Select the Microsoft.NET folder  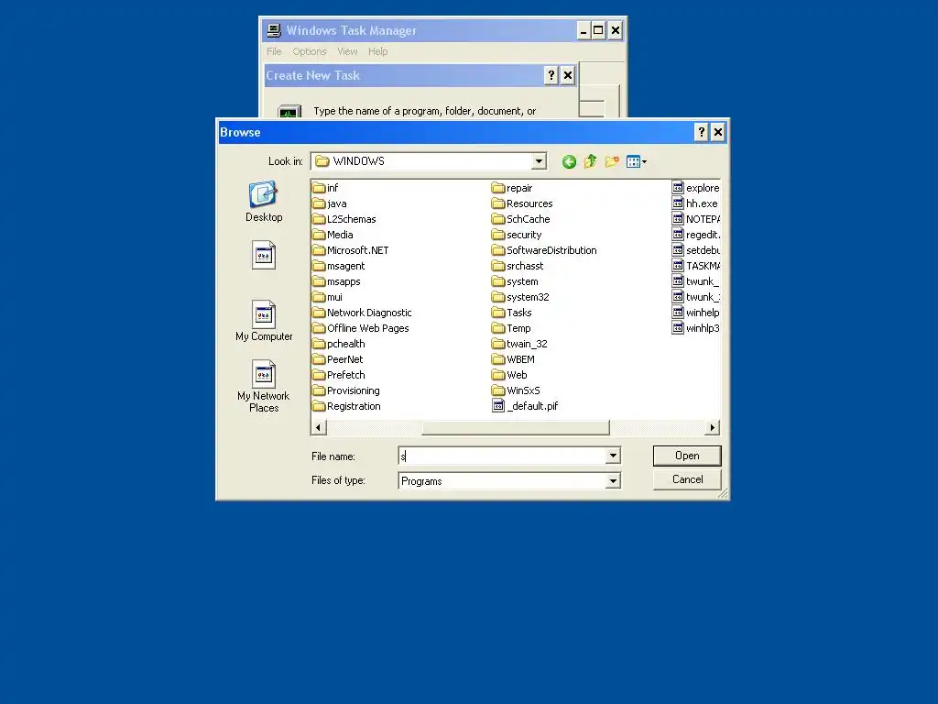351,250
